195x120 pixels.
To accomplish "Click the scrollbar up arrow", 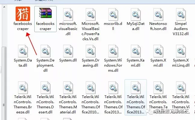I will pos(4,7).
